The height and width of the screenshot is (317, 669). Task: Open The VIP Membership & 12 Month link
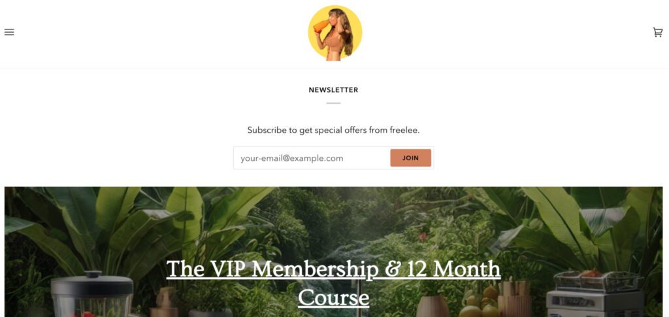pos(333,269)
